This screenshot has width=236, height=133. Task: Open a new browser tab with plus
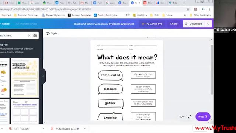[x=184, y=3]
